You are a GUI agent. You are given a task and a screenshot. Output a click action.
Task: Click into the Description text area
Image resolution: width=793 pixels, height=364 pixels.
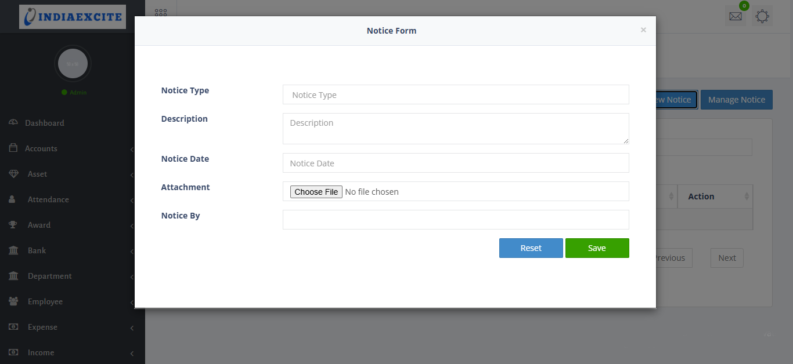(x=456, y=129)
